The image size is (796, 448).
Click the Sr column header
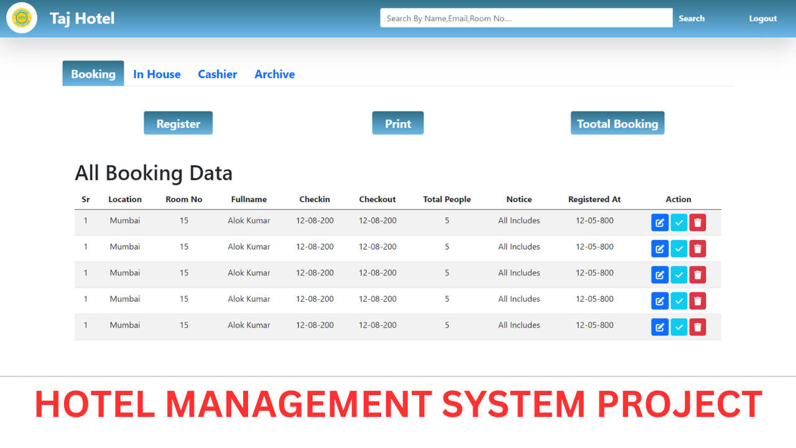coord(86,199)
